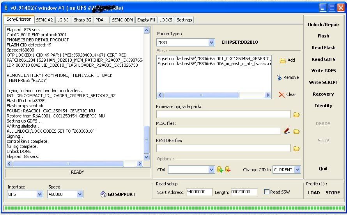Viewport: 347px width, 215px height.
Task: Click the MISC files input field
Action: click(219, 131)
